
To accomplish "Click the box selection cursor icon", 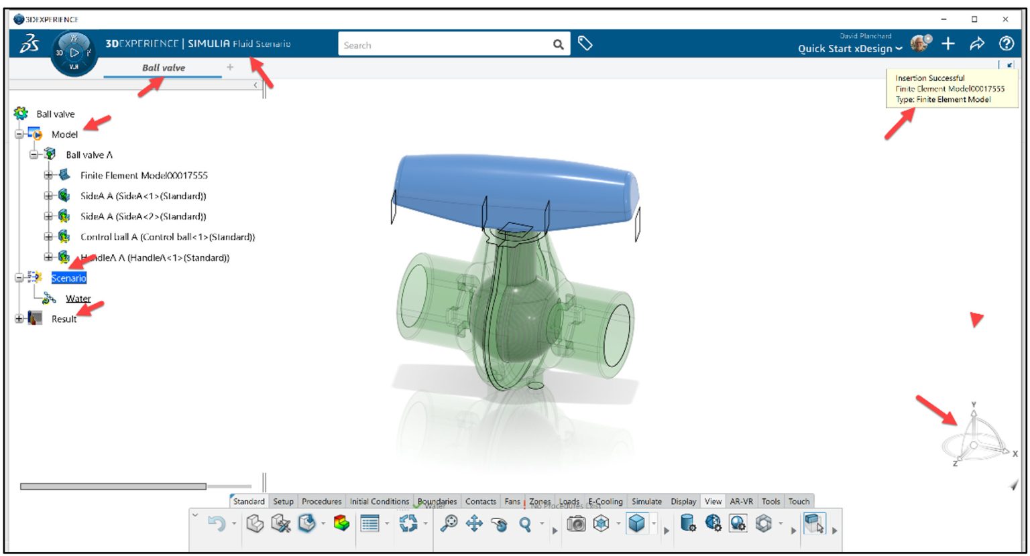I will click(814, 523).
